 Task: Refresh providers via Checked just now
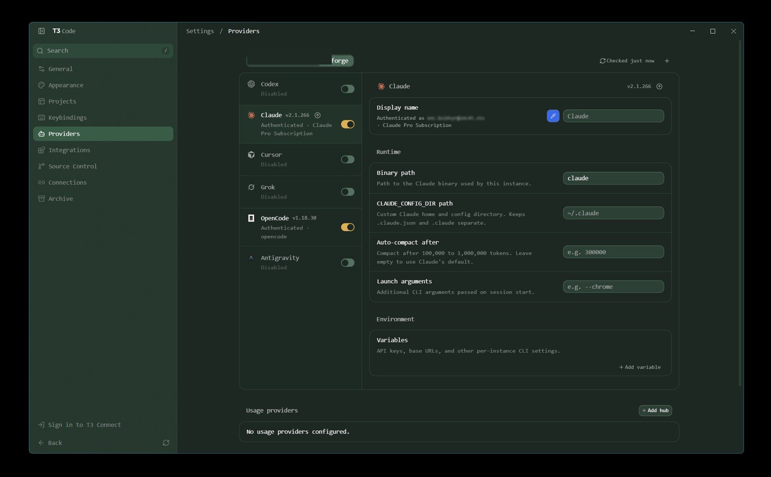[x=627, y=61]
